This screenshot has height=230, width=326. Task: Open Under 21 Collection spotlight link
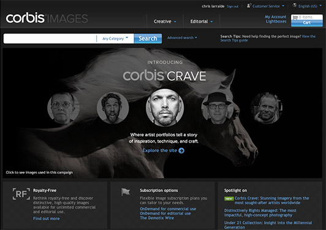click(268, 225)
